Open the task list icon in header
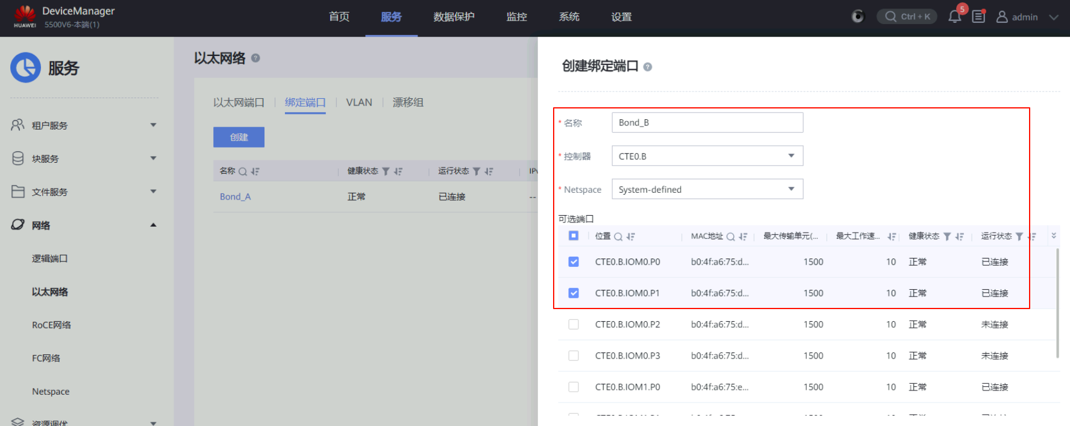 click(978, 17)
